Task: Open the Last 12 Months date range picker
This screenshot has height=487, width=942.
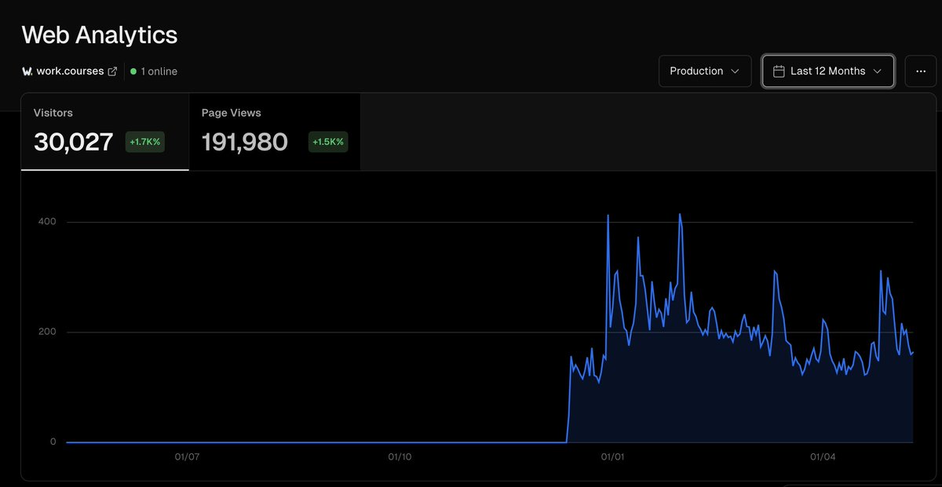Action: tap(828, 71)
